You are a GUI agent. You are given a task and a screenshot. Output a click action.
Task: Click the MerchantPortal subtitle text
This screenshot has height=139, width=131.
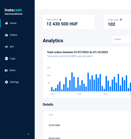13,14
